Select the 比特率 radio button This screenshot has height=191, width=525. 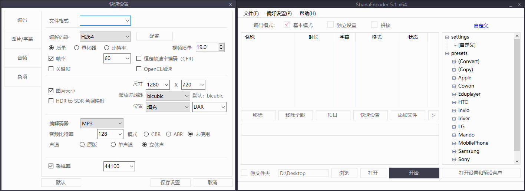[106, 48]
